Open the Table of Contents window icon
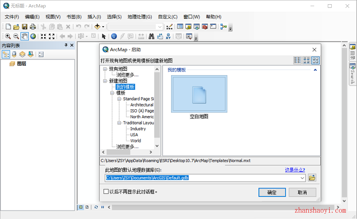 point(180,27)
